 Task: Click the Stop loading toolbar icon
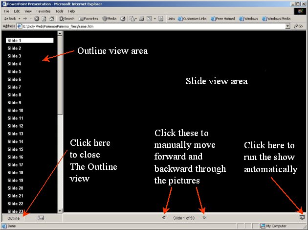pyautogui.click(x=37, y=19)
